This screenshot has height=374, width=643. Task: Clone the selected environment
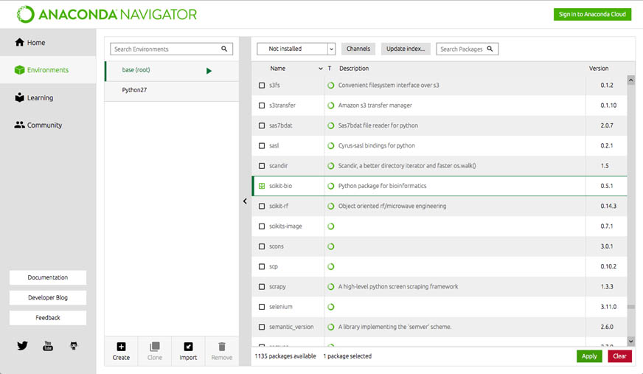(155, 351)
